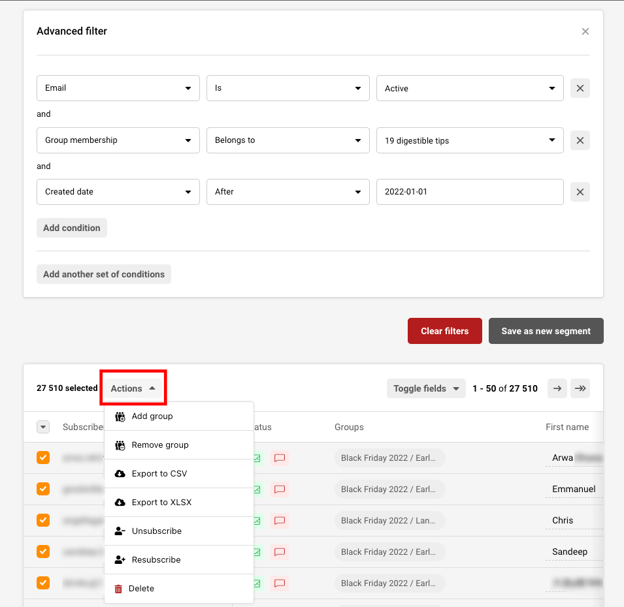The height and width of the screenshot is (607, 624).
Task: Jump to last page arrow
Action: [x=580, y=388]
